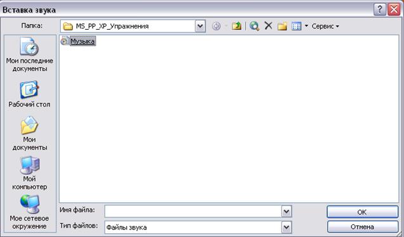Open Мой компьютер location

point(29,173)
